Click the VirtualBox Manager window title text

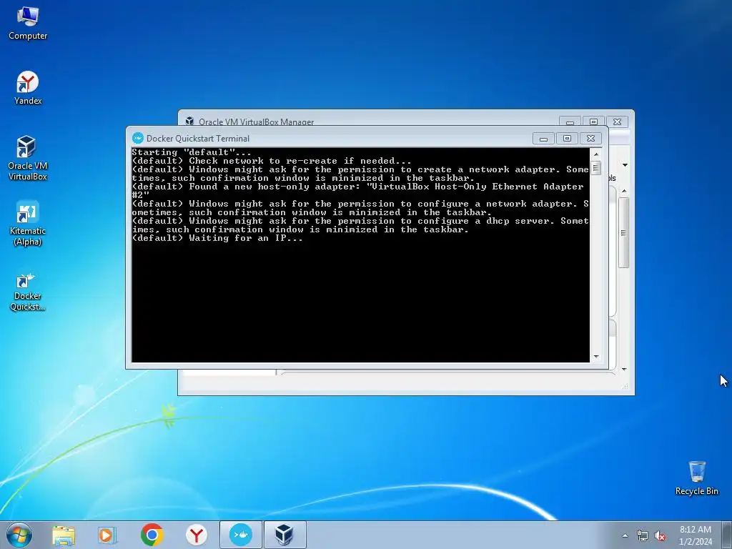pos(257,122)
